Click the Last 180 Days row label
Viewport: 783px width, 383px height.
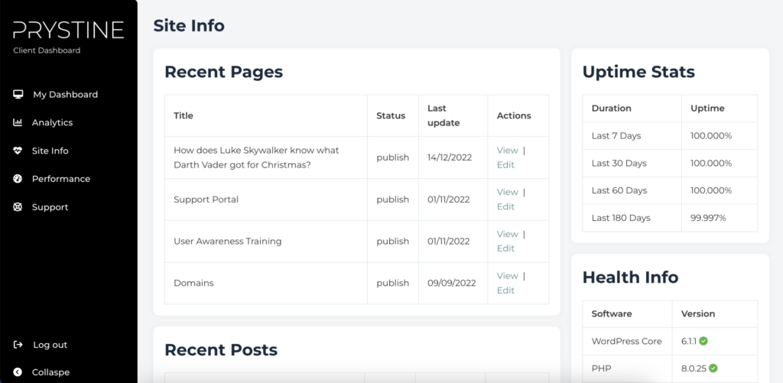(x=621, y=218)
